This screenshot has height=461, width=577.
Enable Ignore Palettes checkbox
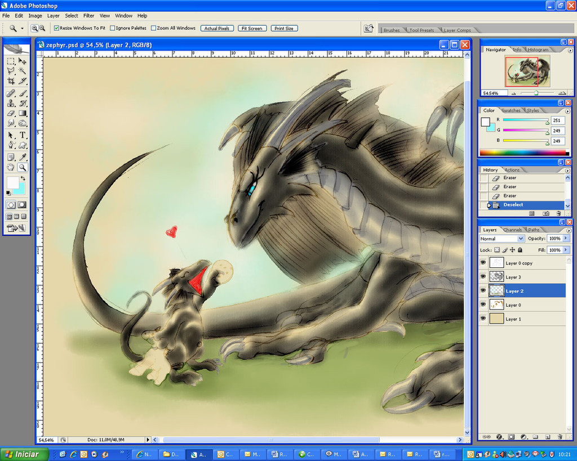[113, 28]
